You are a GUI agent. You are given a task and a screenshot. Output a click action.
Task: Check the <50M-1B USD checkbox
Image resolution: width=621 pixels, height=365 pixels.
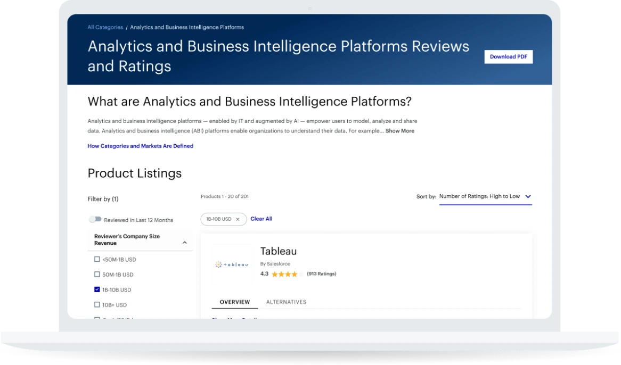tap(97, 259)
